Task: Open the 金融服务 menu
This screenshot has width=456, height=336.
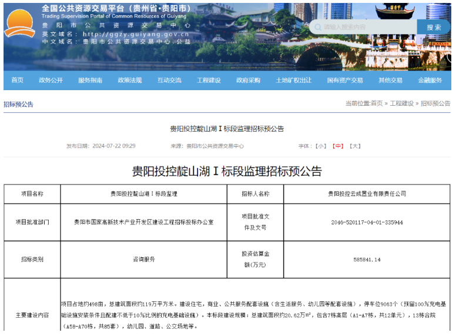Action: [x=430, y=80]
